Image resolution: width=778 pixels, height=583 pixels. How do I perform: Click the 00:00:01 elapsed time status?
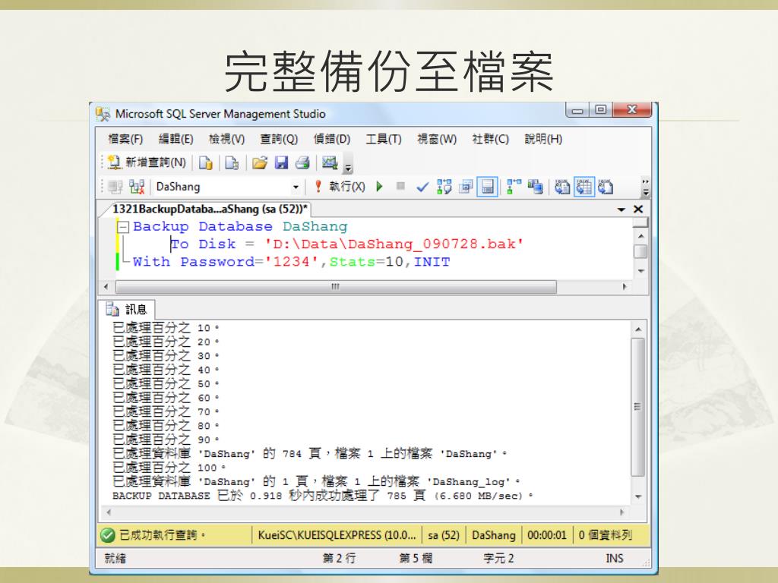(x=546, y=535)
